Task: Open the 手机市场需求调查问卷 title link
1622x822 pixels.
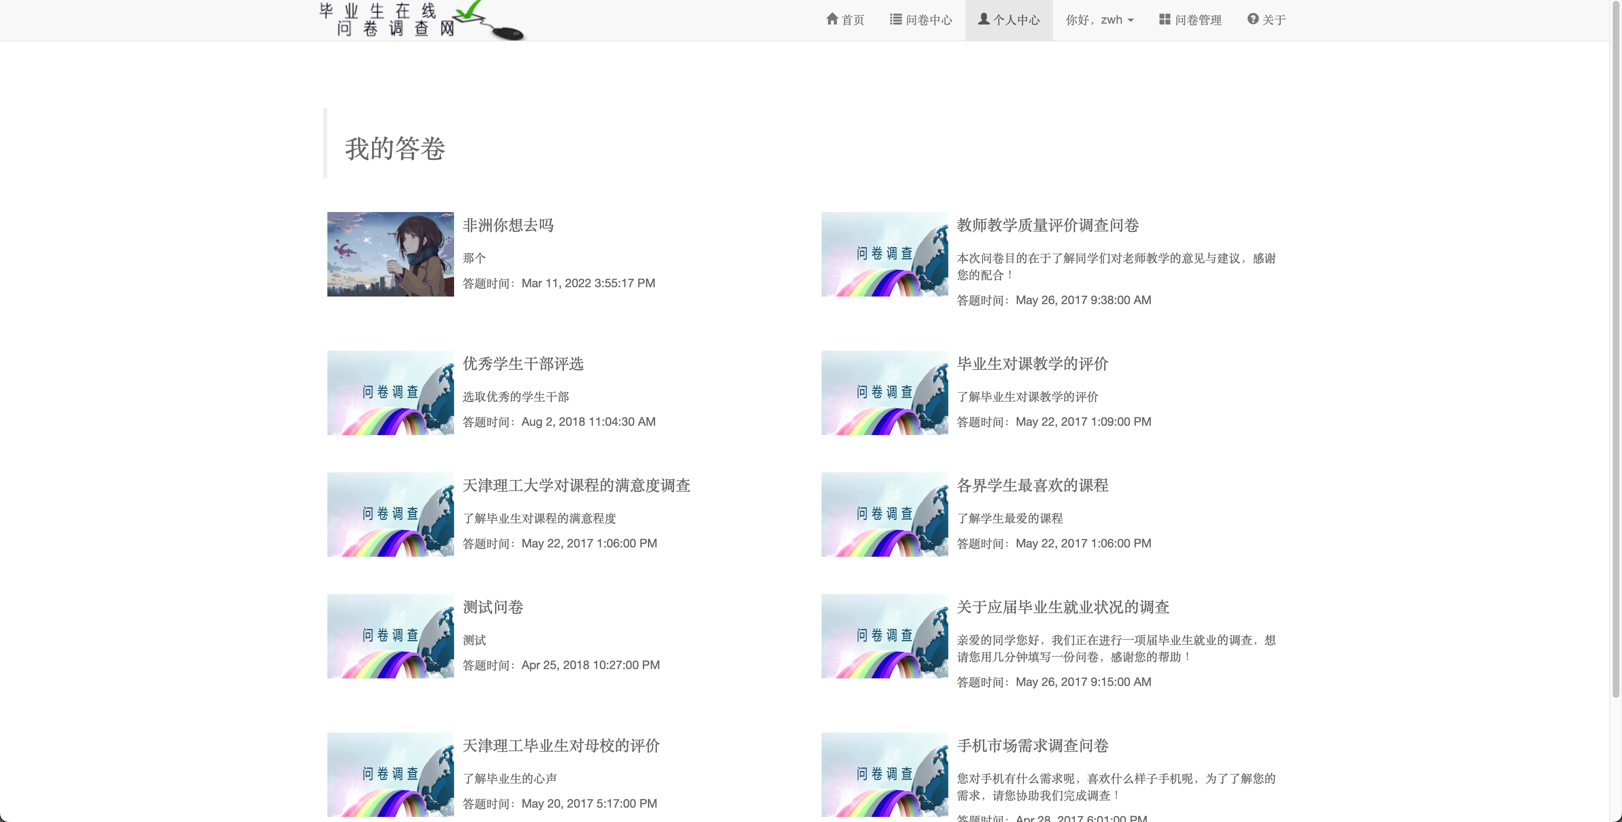Action: coord(1032,746)
